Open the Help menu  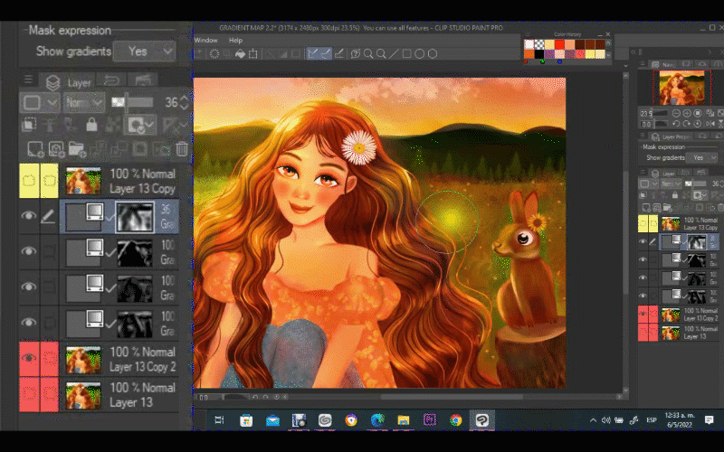pos(235,41)
